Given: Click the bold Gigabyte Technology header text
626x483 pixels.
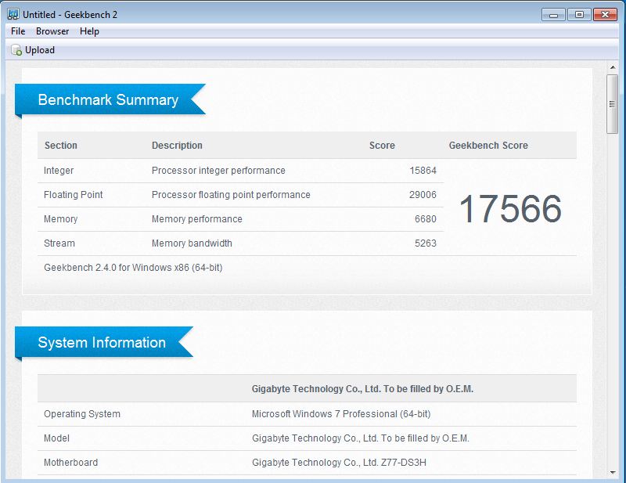Looking at the screenshot, I should coord(362,389).
